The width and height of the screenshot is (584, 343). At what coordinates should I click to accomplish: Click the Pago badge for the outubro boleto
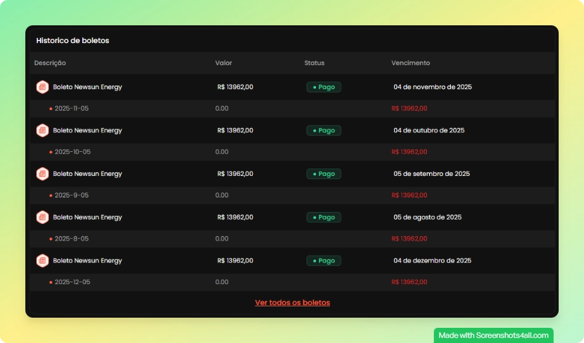coord(324,130)
